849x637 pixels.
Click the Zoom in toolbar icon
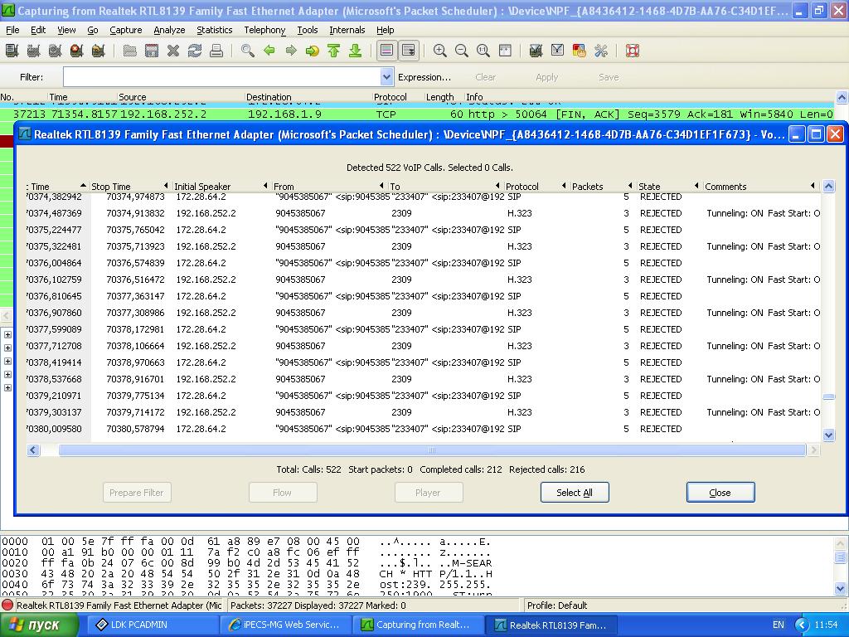coord(440,51)
